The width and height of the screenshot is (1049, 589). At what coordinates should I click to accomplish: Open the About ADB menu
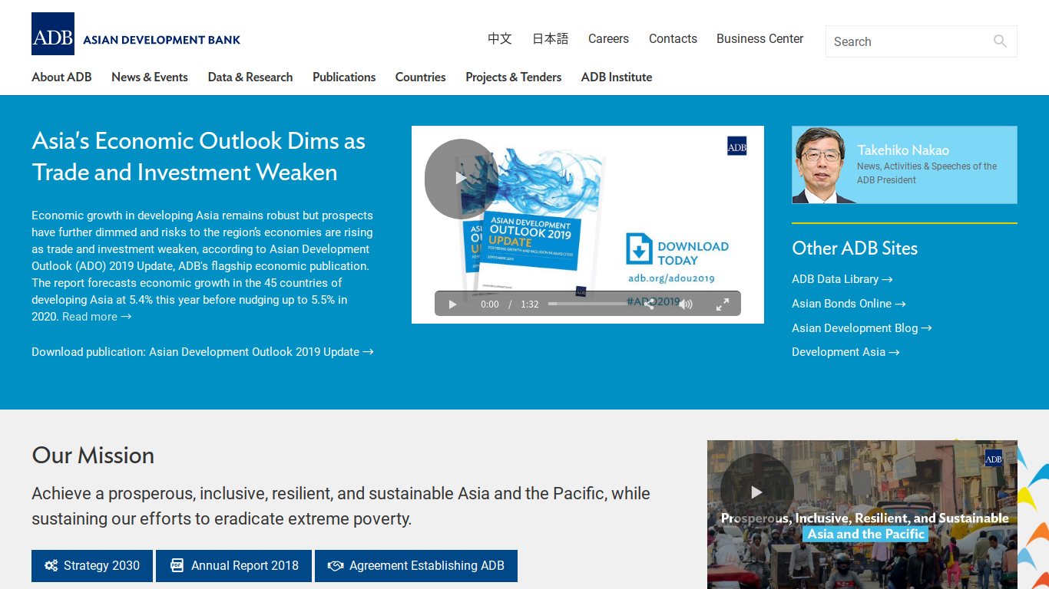coord(61,77)
